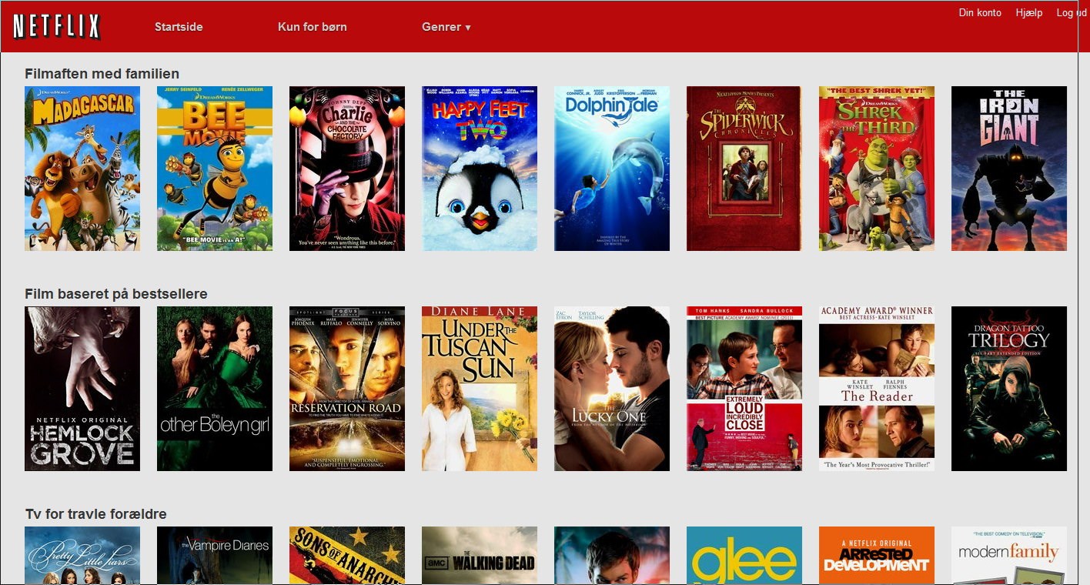Open The Other Boleyn Girl poster
Screen dimensions: 1090x585
tap(215, 389)
